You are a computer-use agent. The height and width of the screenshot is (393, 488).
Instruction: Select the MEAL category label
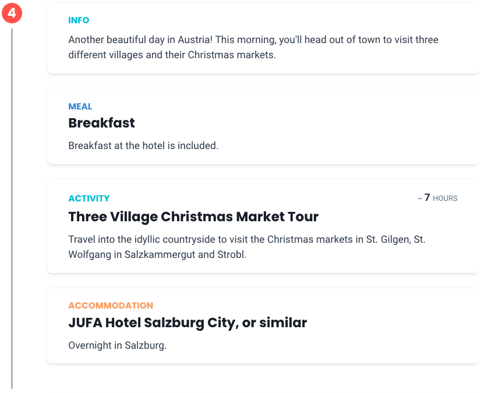[80, 107]
